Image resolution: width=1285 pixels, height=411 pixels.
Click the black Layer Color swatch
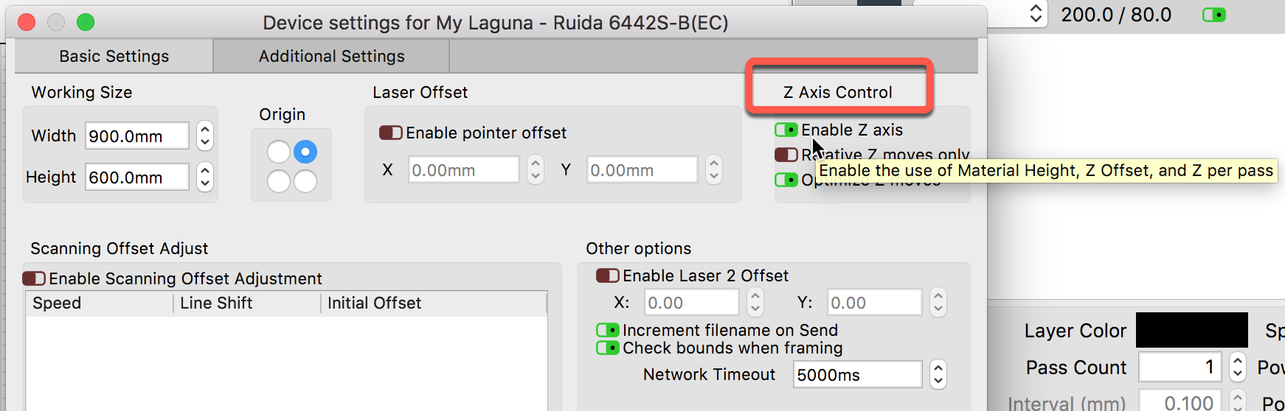pos(1192,330)
